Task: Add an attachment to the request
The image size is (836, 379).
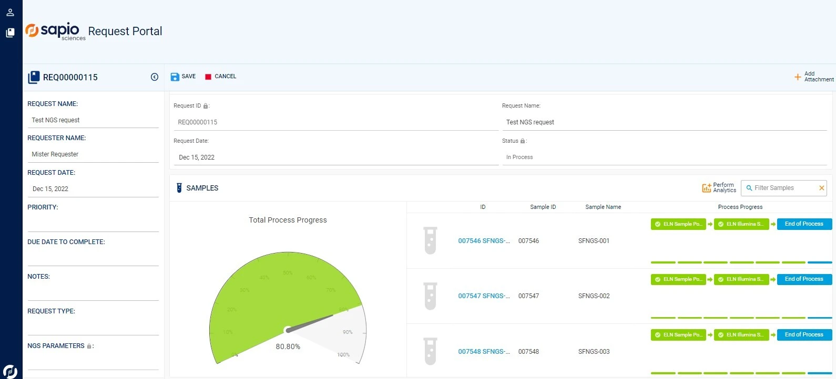Action: pos(814,77)
